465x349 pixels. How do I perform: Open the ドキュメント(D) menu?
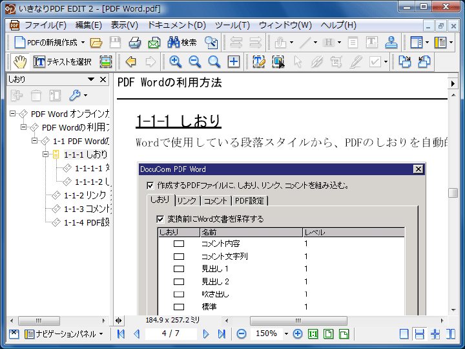pos(177,25)
